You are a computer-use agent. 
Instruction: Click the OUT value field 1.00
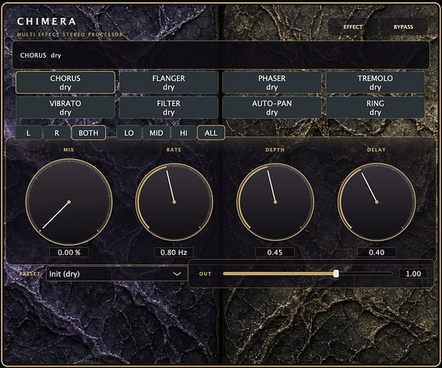point(413,274)
